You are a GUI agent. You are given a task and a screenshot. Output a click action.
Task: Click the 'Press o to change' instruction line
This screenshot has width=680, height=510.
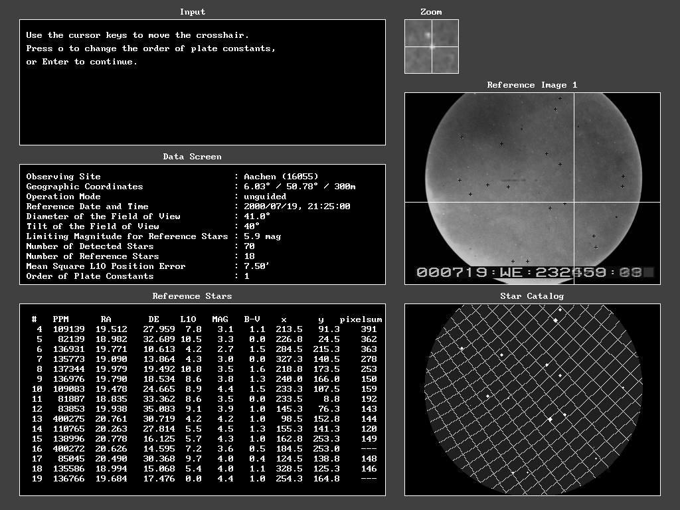pos(151,48)
